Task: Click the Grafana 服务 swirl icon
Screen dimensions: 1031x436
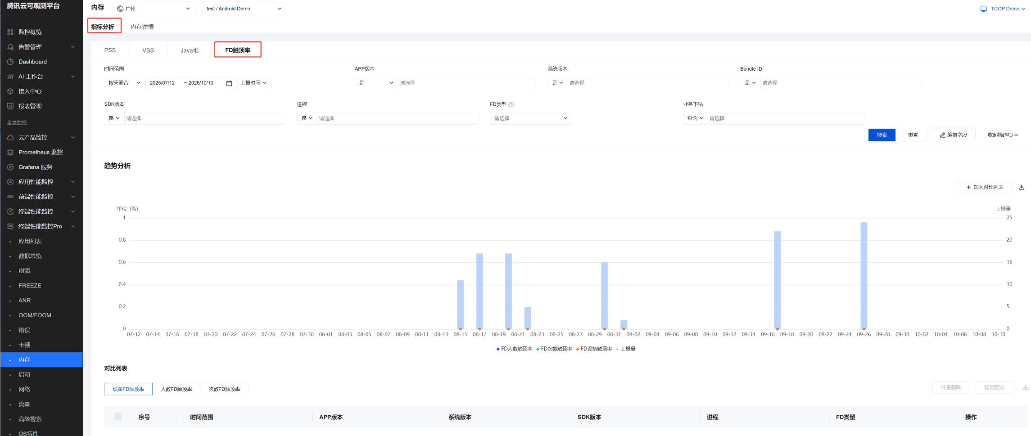Action: [x=10, y=167]
